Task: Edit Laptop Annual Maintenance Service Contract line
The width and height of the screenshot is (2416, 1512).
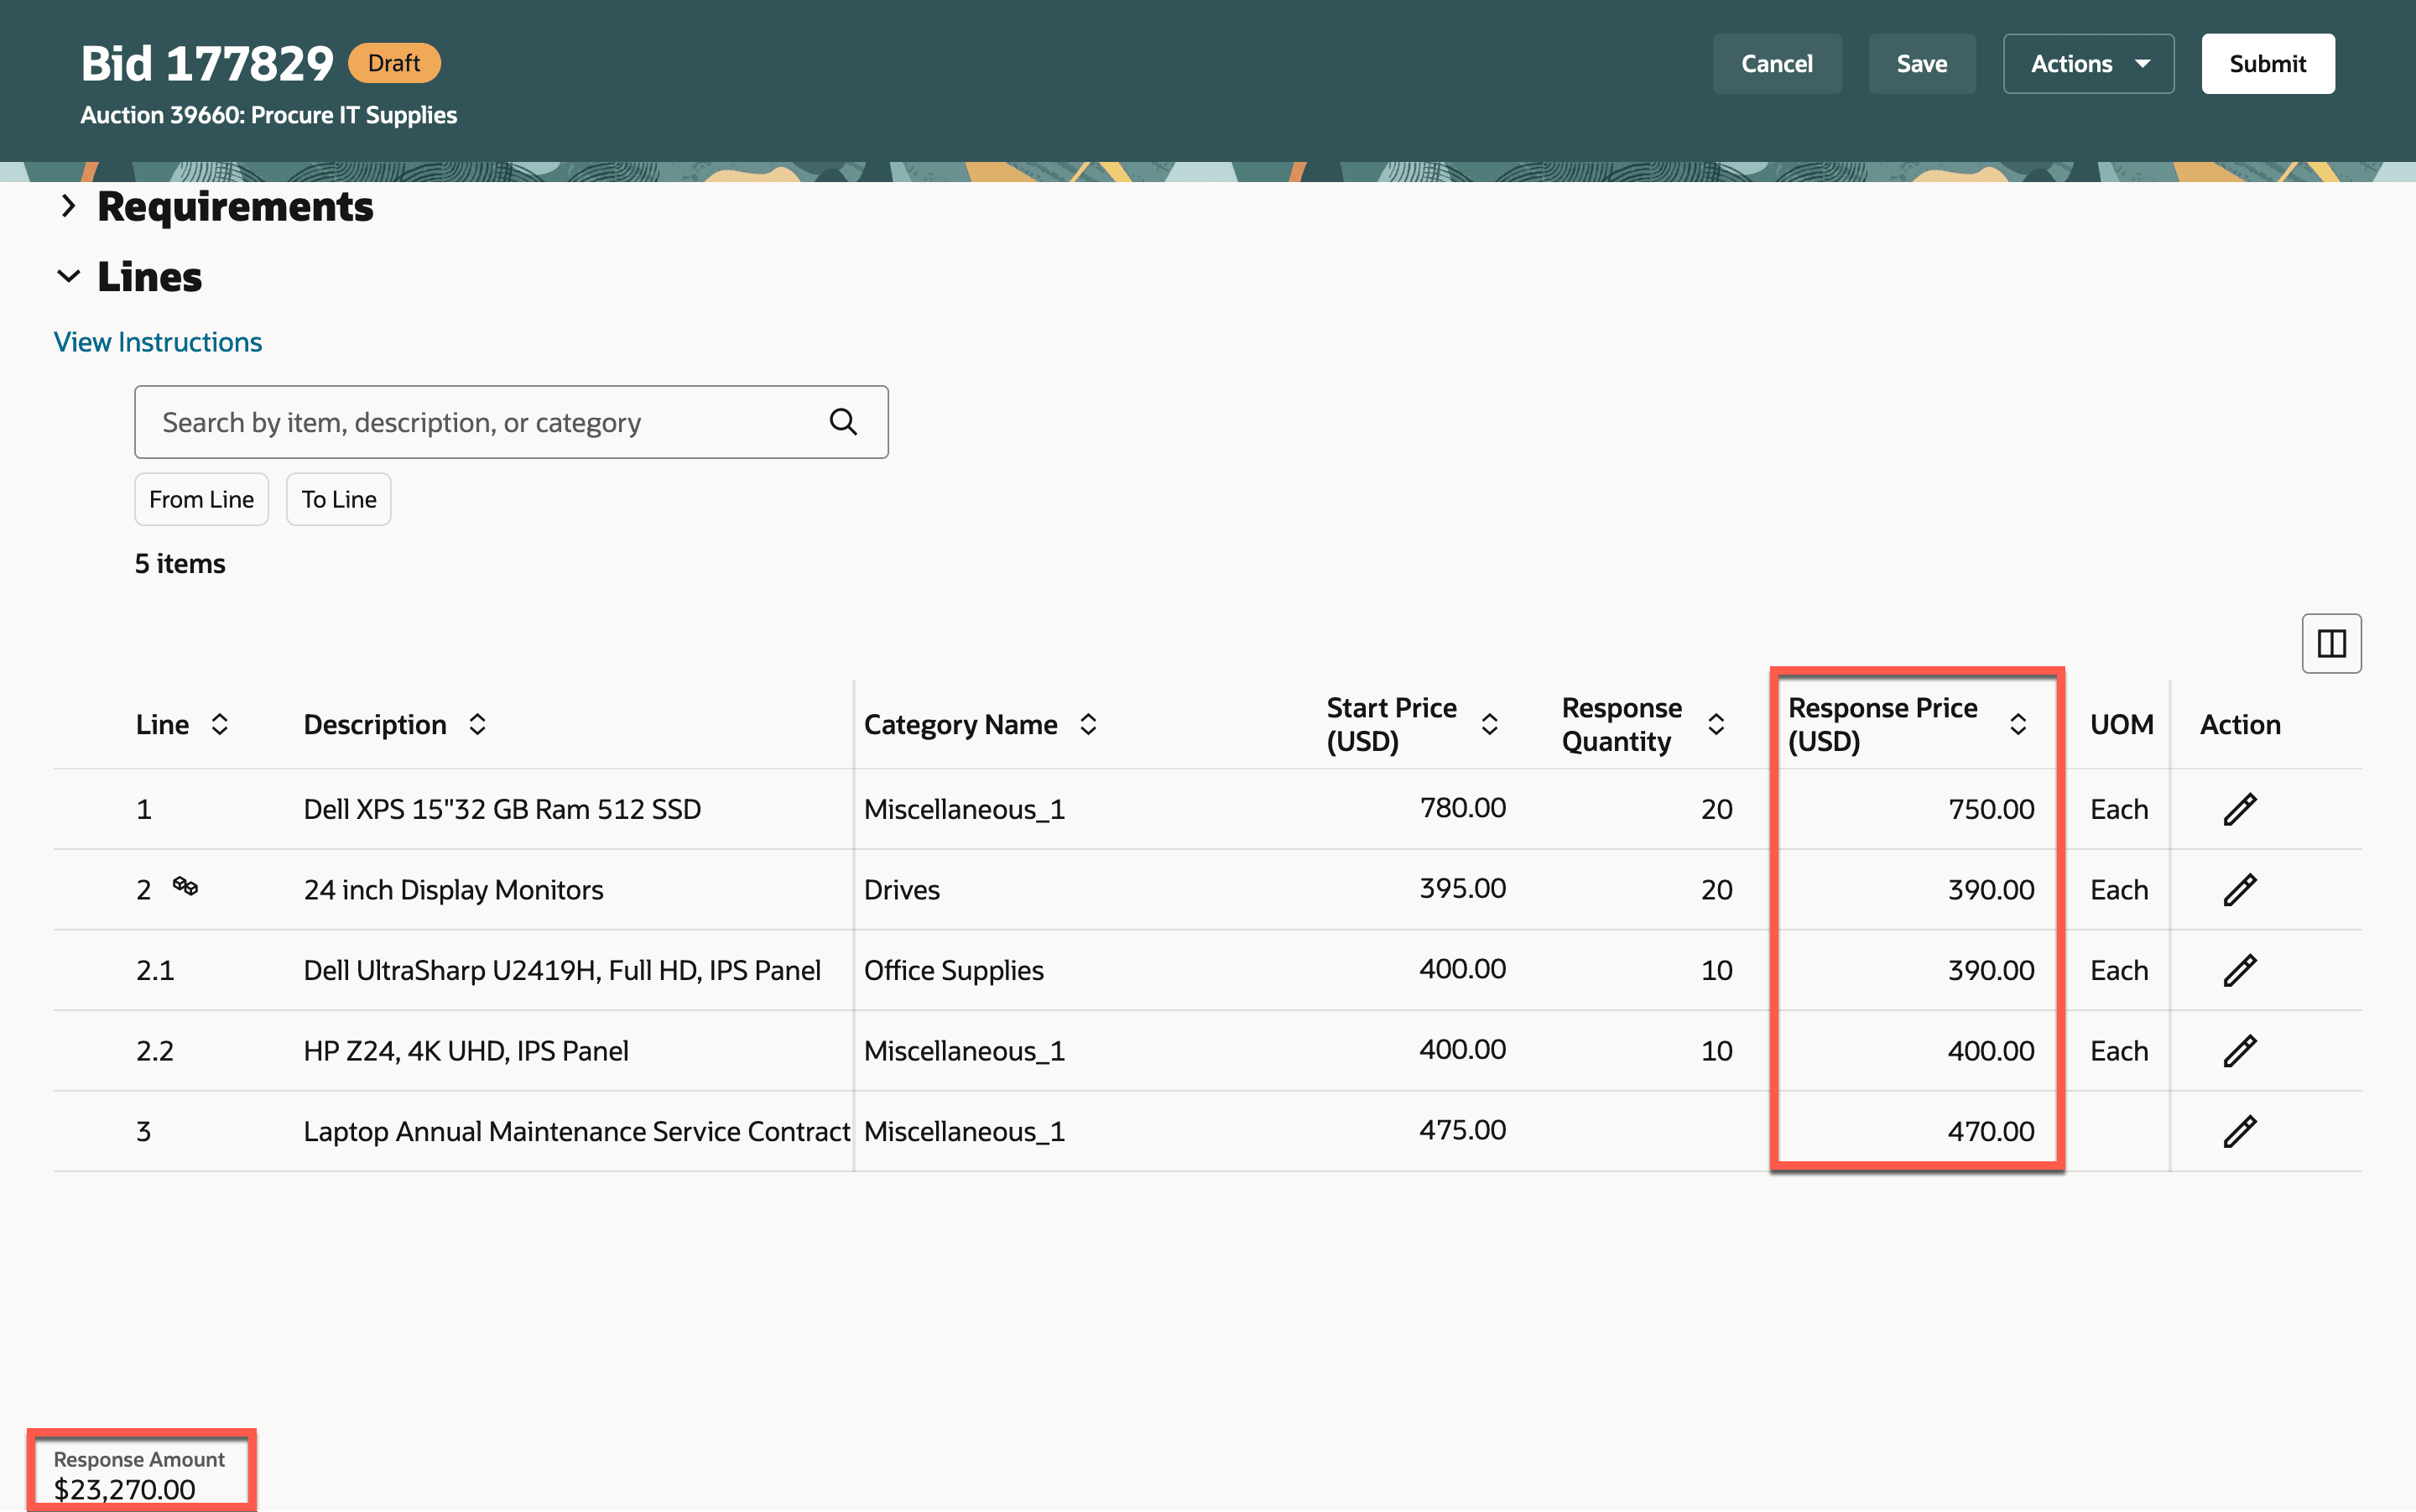Action: point(2239,1131)
